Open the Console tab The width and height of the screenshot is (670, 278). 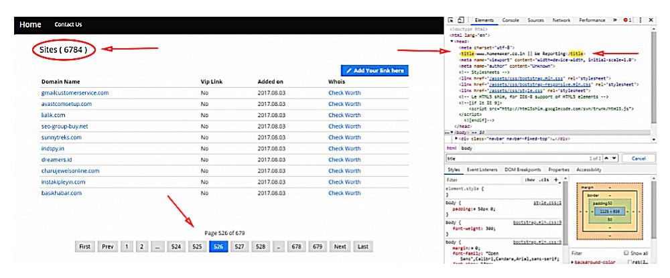click(511, 20)
